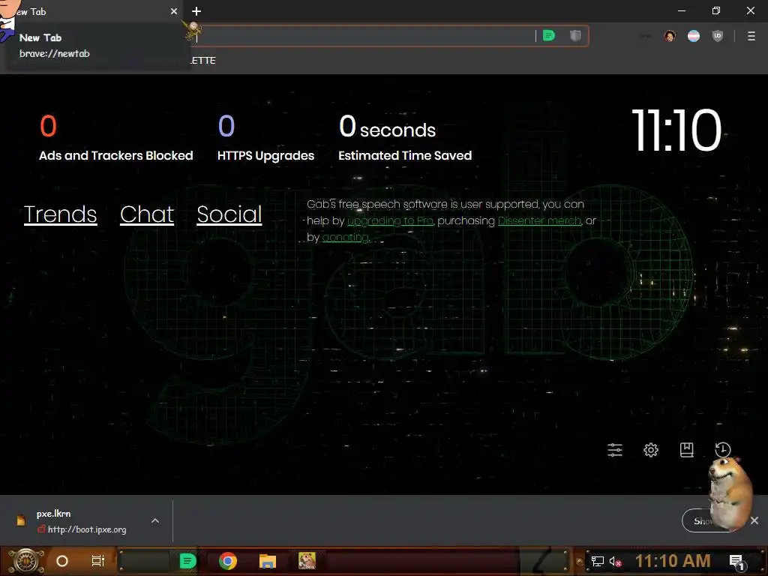Viewport: 768px width, 576px height.
Task: Follow the donating link
Action: pyautogui.click(x=345, y=238)
